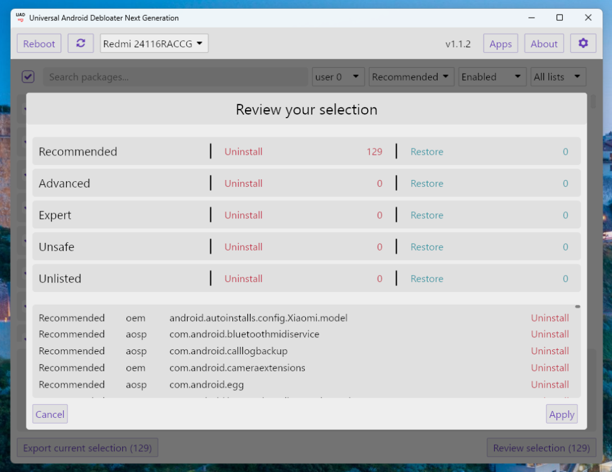Expand the user 0 dropdown
Image resolution: width=612 pixels, height=472 pixels.
(x=338, y=77)
